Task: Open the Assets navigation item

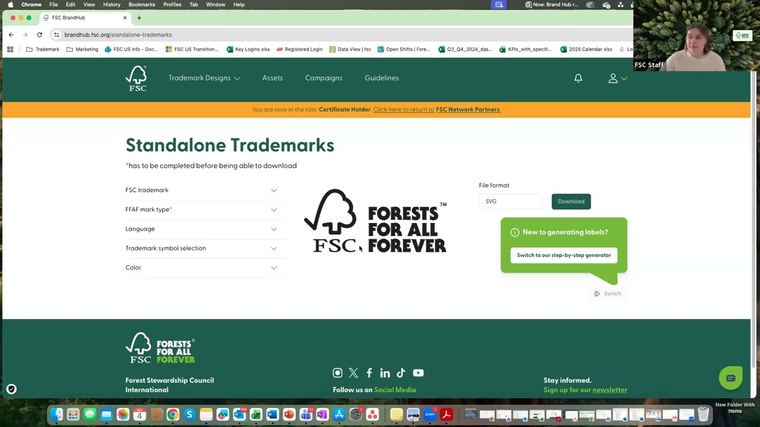Action: (x=273, y=78)
